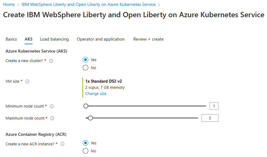Go to Operator and application tab

click(x=101, y=39)
